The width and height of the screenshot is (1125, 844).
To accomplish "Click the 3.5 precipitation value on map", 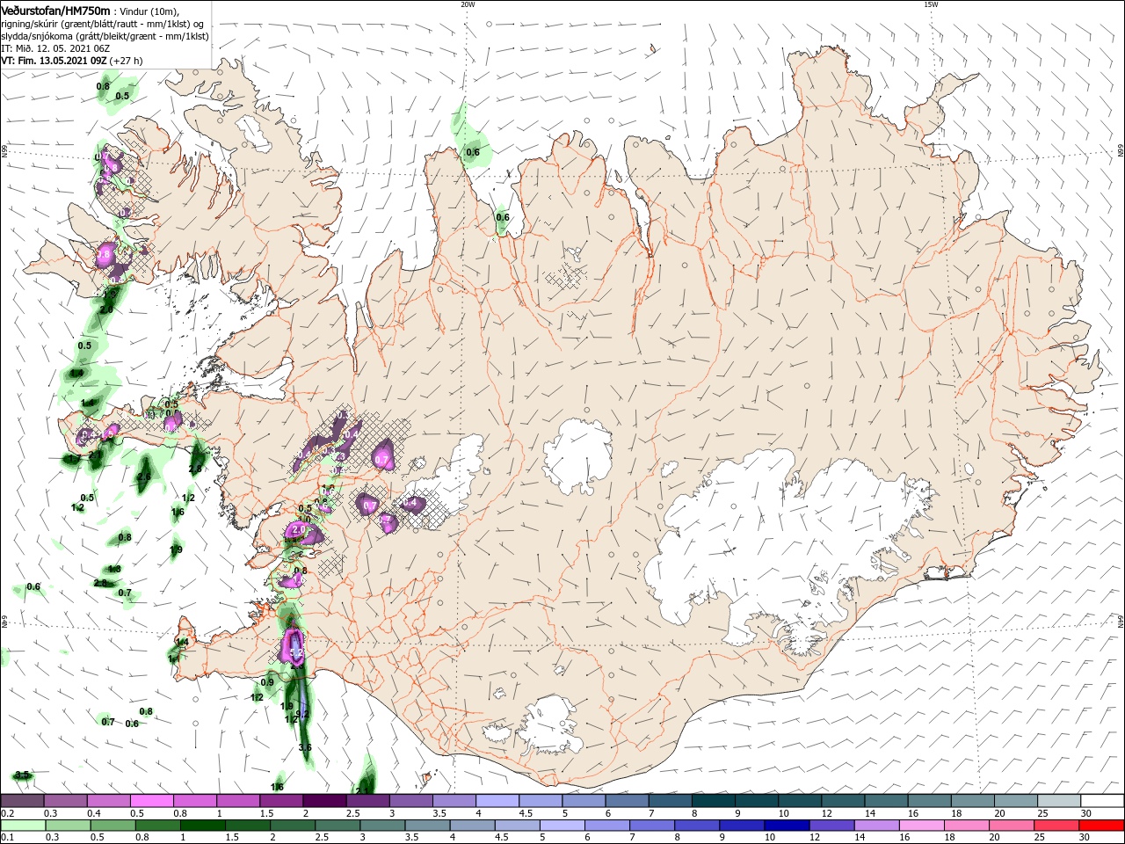I will coord(23,775).
